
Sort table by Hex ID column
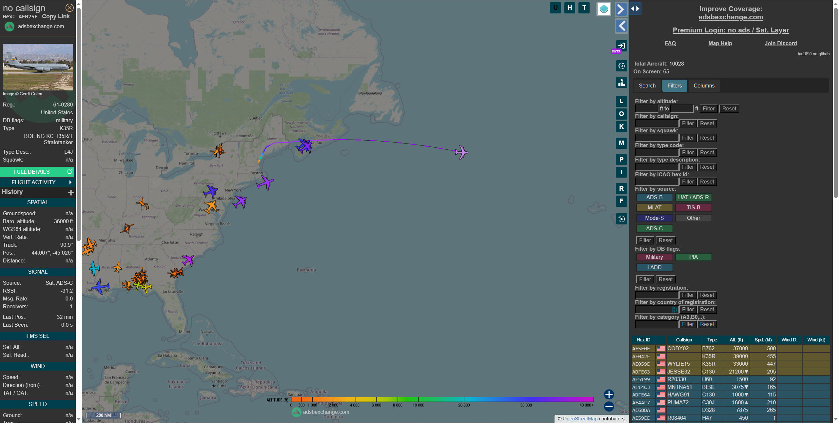coord(643,340)
